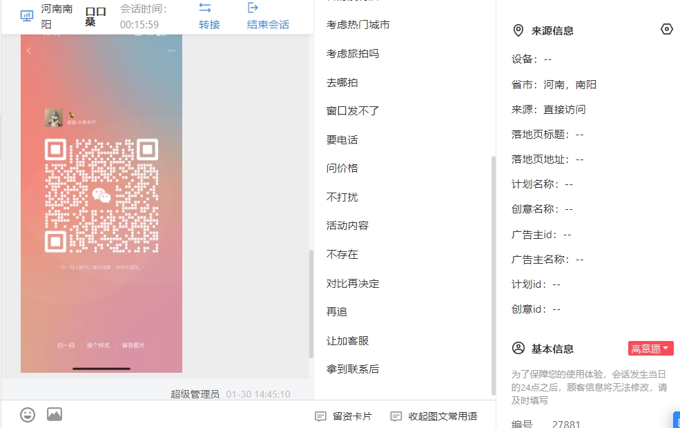Viewport: 680px width, 428px height.
Task: Select the quick phrase 问价格
Action: (342, 168)
